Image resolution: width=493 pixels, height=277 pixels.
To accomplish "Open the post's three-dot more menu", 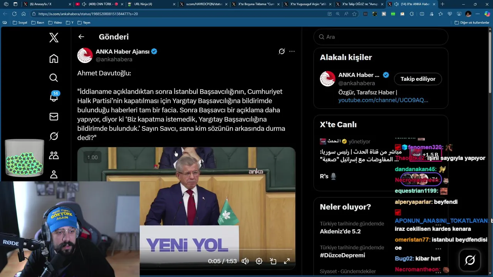I will click(292, 52).
